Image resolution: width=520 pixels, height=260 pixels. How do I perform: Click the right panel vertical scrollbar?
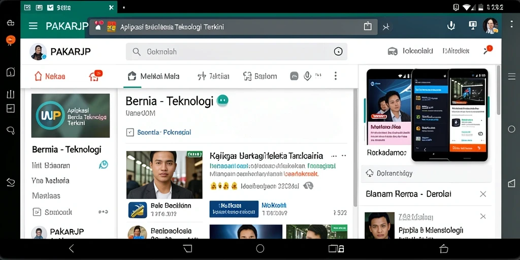coord(498,90)
